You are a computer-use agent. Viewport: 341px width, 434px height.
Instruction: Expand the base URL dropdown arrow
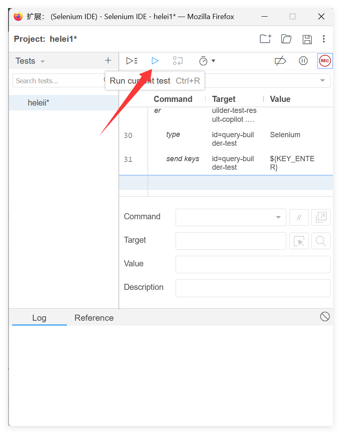[x=322, y=80]
